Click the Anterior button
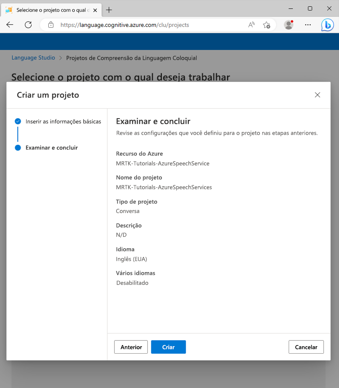The width and height of the screenshot is (339, 388). (x=131, y=347)
